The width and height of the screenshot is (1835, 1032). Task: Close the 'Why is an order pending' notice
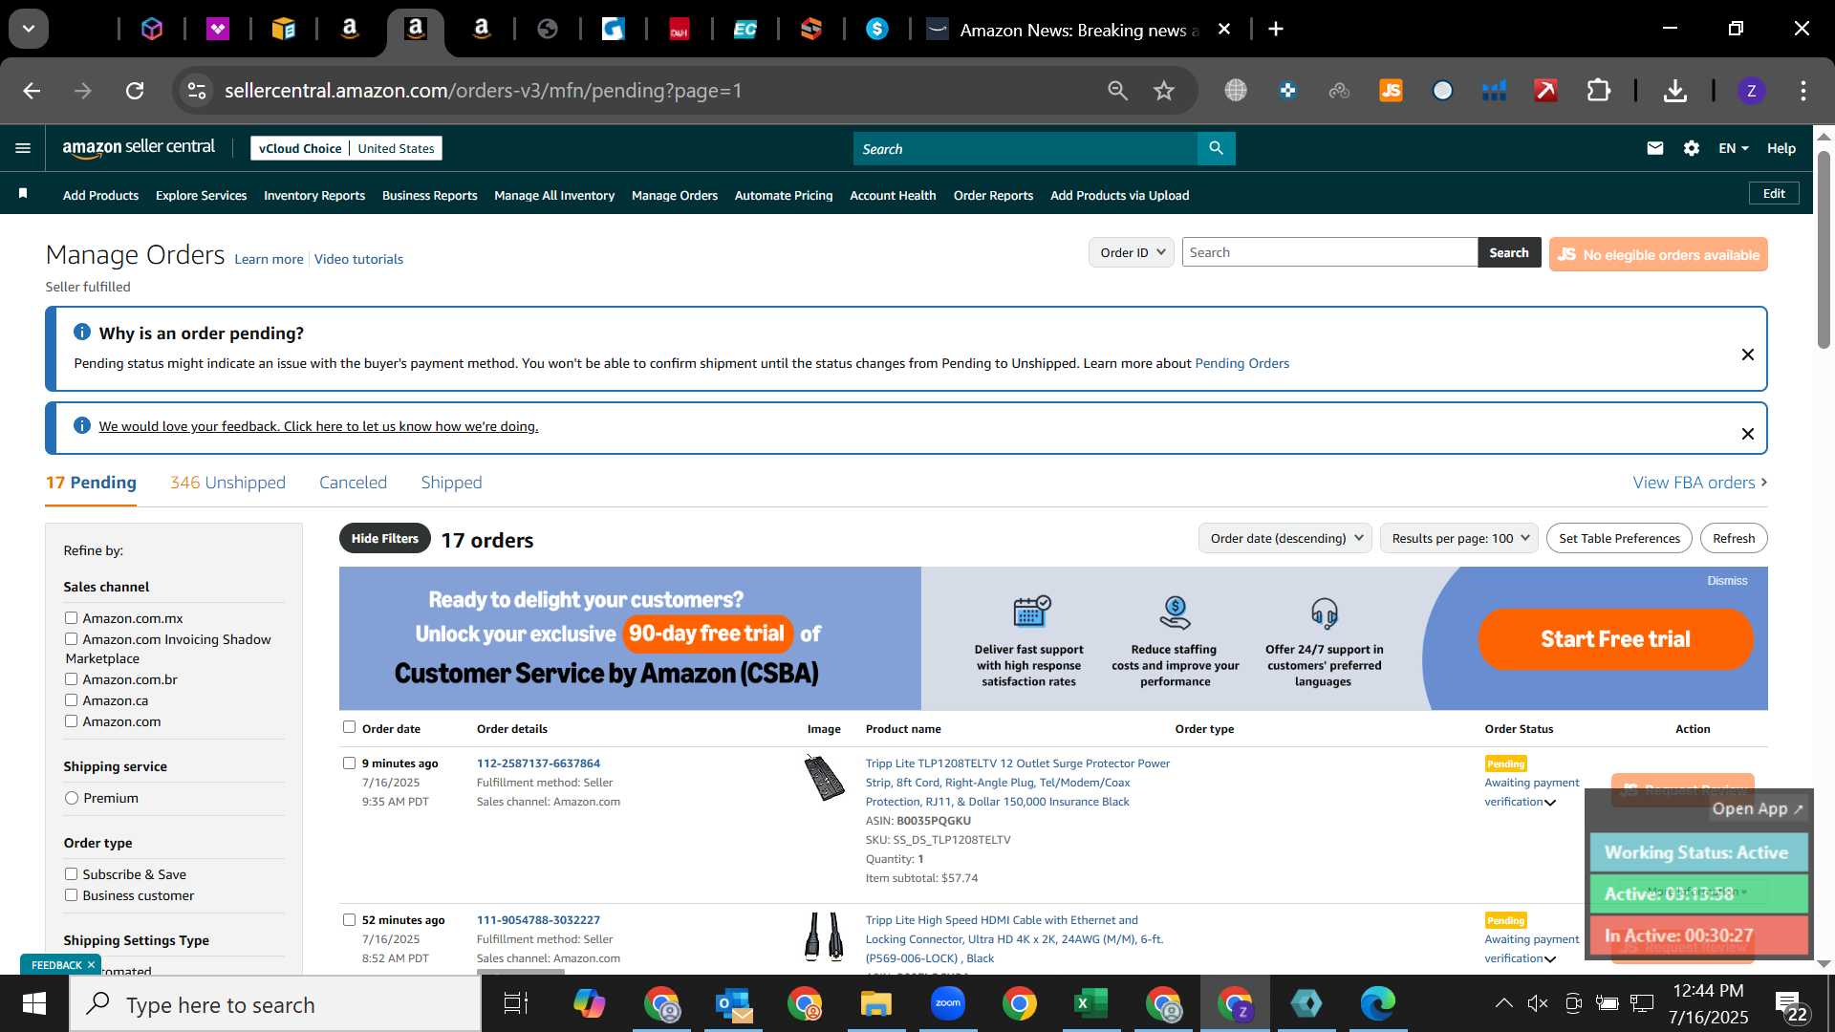(1747, 355)
